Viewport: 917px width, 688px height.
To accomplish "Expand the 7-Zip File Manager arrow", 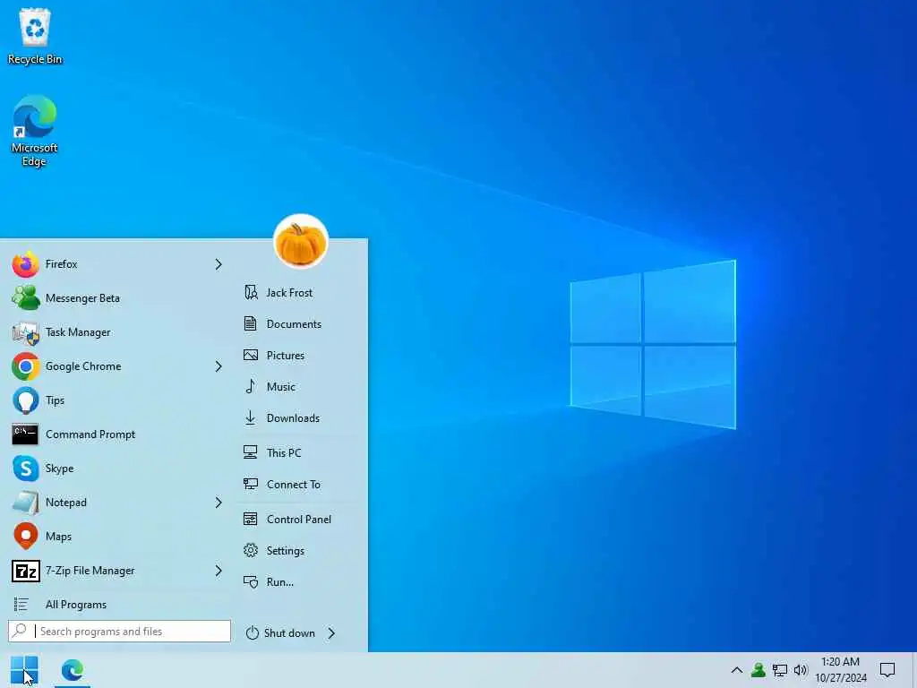I will click(x=219, y=571).
